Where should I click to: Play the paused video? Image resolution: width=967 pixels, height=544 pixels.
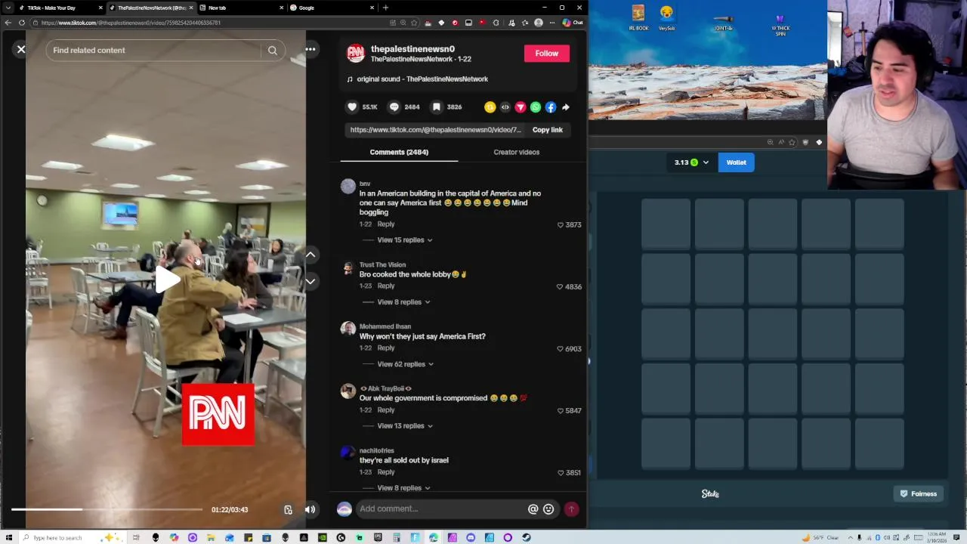[166, 279]
